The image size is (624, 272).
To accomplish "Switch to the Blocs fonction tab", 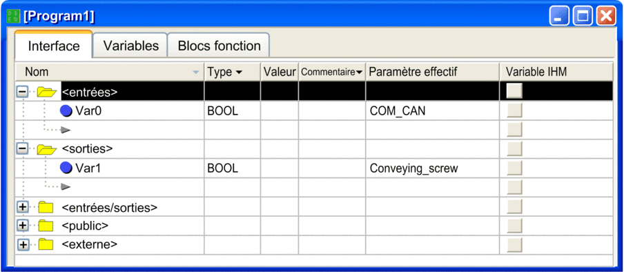I will [220, 46].
